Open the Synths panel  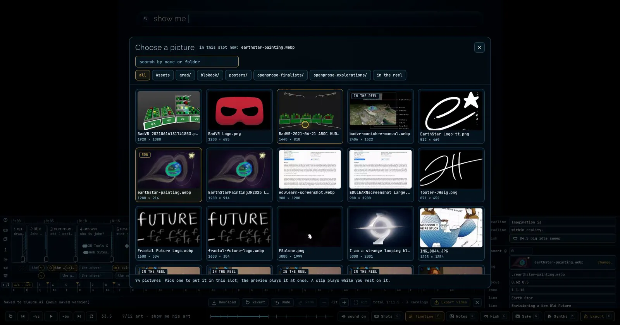(x=561, y=316)
